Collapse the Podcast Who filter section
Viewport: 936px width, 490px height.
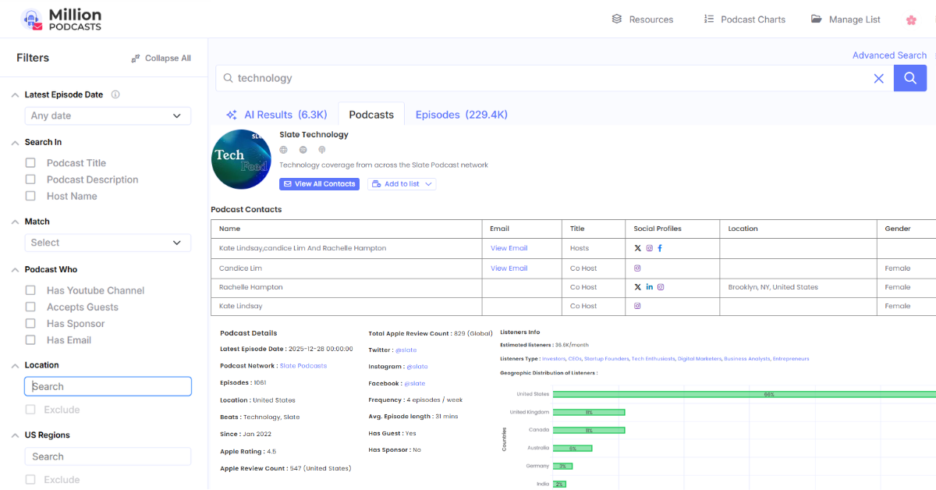pyautogui.click(x=15, y=269)
